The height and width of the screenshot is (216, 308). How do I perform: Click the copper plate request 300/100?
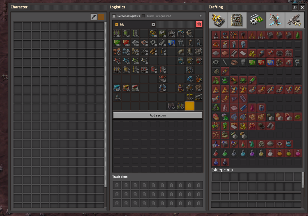pyautogui.click(x=144, y=43)
